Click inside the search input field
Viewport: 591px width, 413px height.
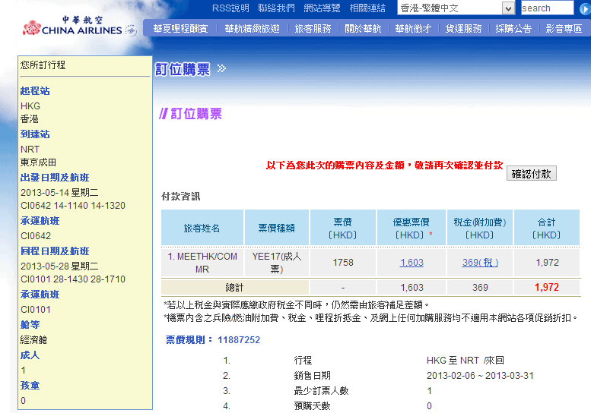547,8
